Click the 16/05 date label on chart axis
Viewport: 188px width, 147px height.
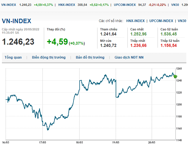pos(6,142)
